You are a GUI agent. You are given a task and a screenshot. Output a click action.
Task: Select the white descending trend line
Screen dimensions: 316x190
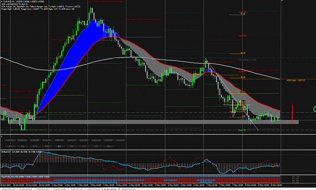(232, 94)
